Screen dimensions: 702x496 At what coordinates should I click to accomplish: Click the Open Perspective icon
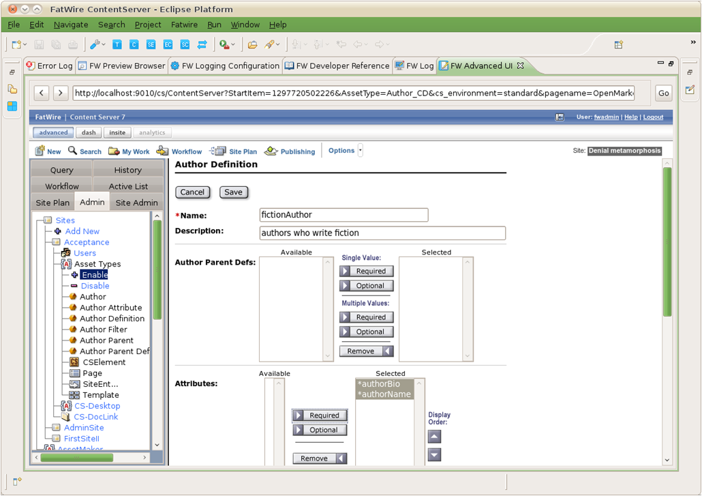coord(619,44)
